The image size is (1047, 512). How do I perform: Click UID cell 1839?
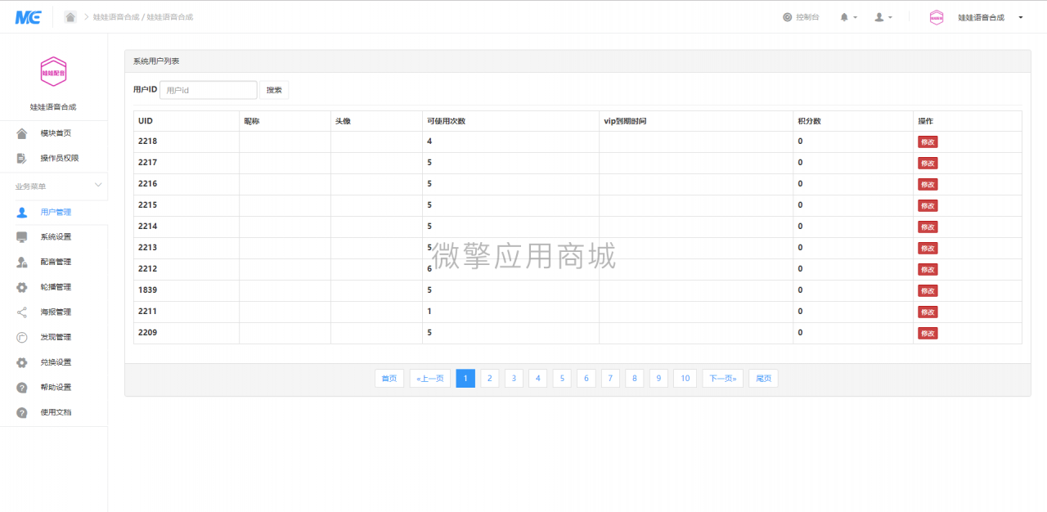click(x=186, y=290)
